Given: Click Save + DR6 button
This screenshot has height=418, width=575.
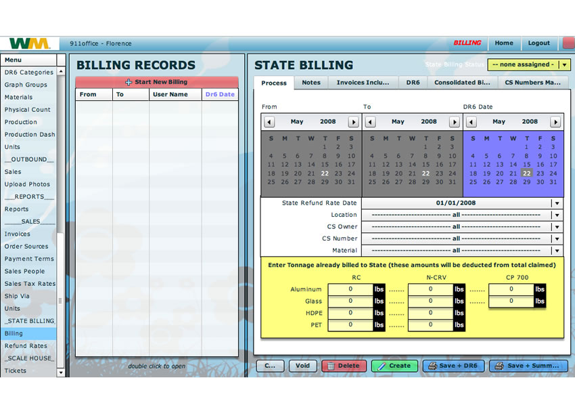Looking at the screenshot, I should [453, 366].
